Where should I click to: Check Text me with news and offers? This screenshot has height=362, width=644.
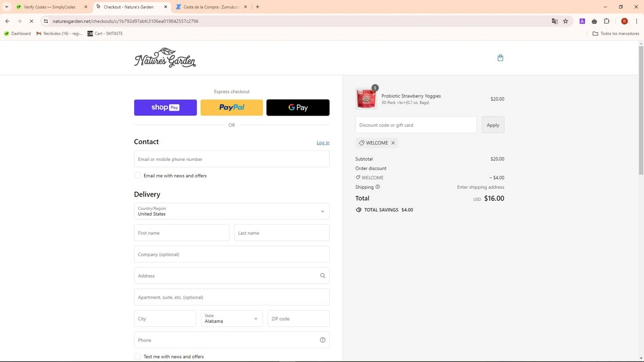[x=137, y=356]
